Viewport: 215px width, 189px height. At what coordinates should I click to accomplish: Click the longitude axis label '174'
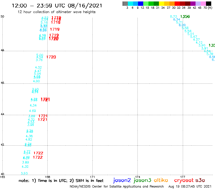(x=138, y=177)
